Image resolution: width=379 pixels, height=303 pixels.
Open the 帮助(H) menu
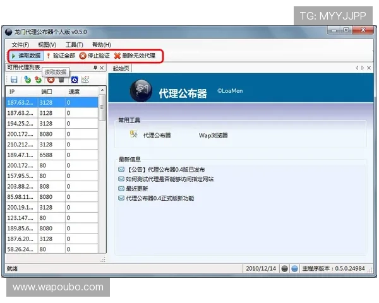tap(102, 45)
